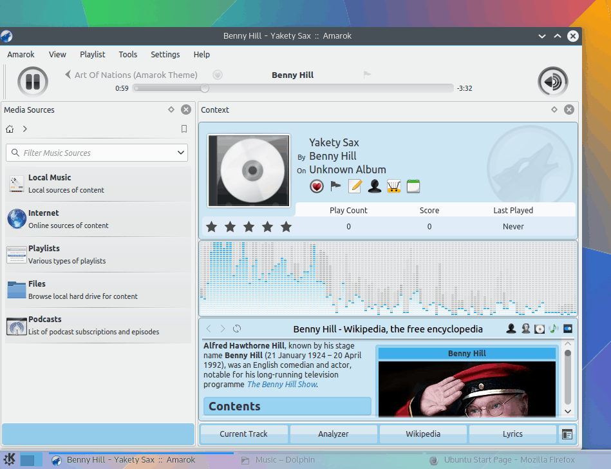Close the Media Sources panel
Screen dimensions: 611x469
pyautogui.click(x=186, y=110)
